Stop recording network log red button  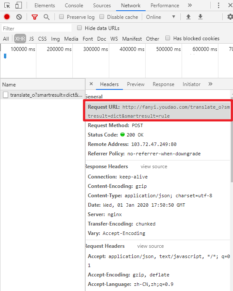[x=7, y=17]
